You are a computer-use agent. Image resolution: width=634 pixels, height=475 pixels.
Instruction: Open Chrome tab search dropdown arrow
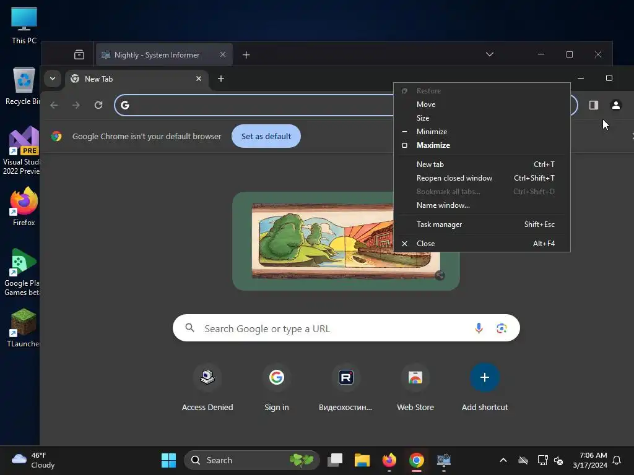click(53, 79)
